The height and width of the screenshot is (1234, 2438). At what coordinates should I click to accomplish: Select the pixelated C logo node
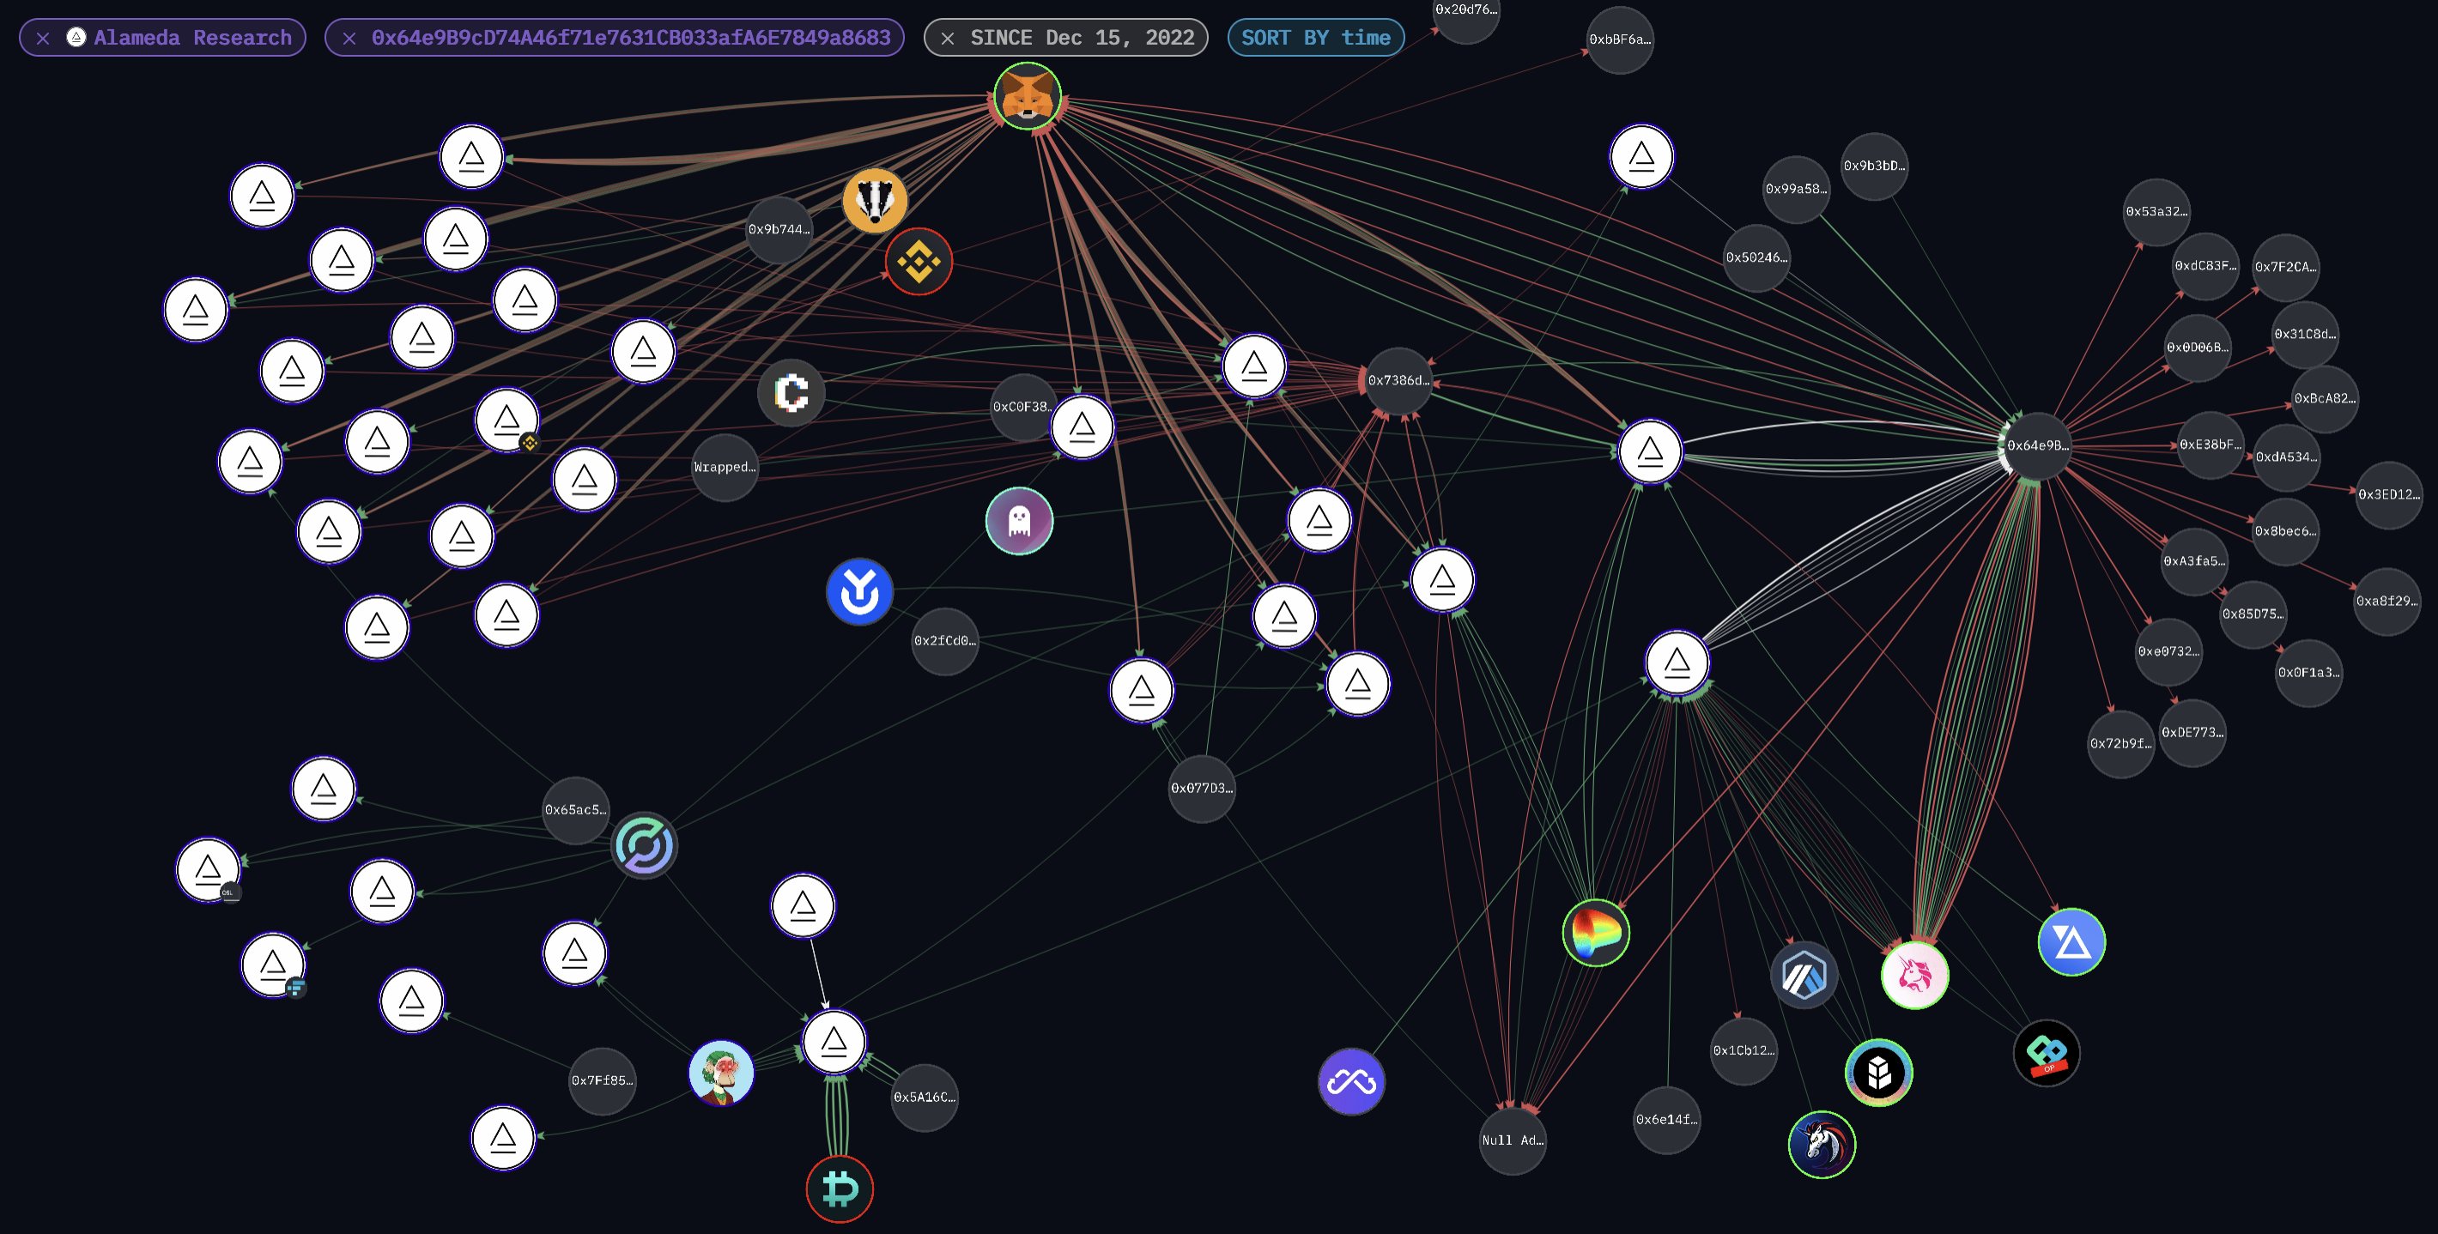point(791,393)
